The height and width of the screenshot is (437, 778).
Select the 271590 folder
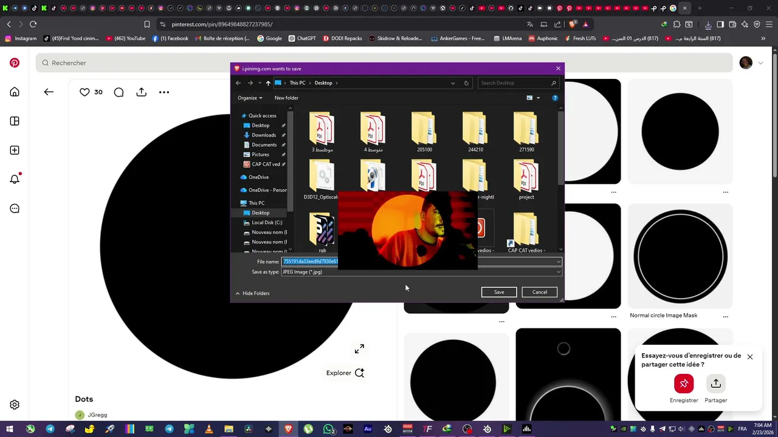pyautogui.click(x=526, y=132)
